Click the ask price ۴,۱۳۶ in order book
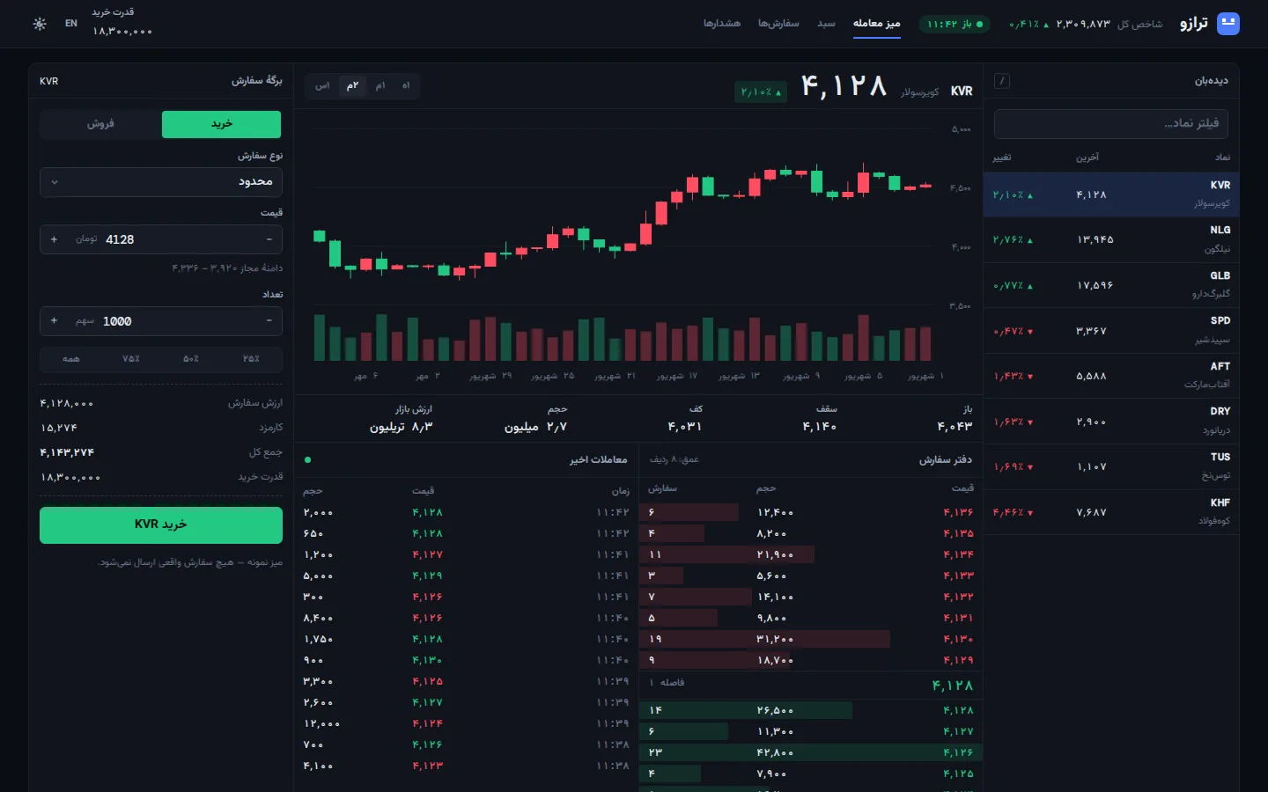Screen dimensions: 1268x792 [958, 512]
